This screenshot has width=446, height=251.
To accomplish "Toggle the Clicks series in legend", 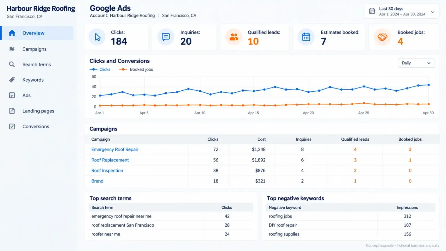I will (x=100, y=69).
